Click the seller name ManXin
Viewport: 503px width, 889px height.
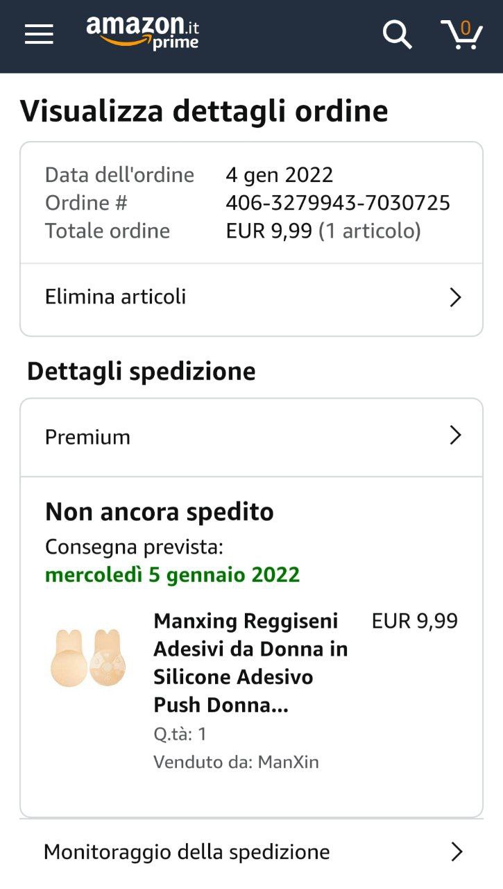pyautogui.click(x=288, y=762)
